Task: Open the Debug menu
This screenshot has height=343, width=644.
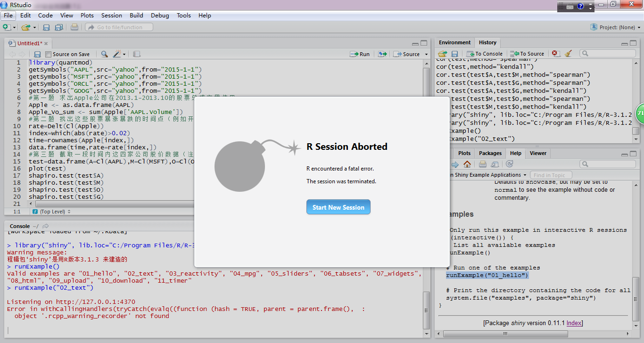Action: [x=160, y=16]
